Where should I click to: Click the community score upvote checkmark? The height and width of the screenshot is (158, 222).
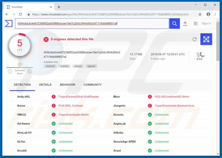coord(30,72)
